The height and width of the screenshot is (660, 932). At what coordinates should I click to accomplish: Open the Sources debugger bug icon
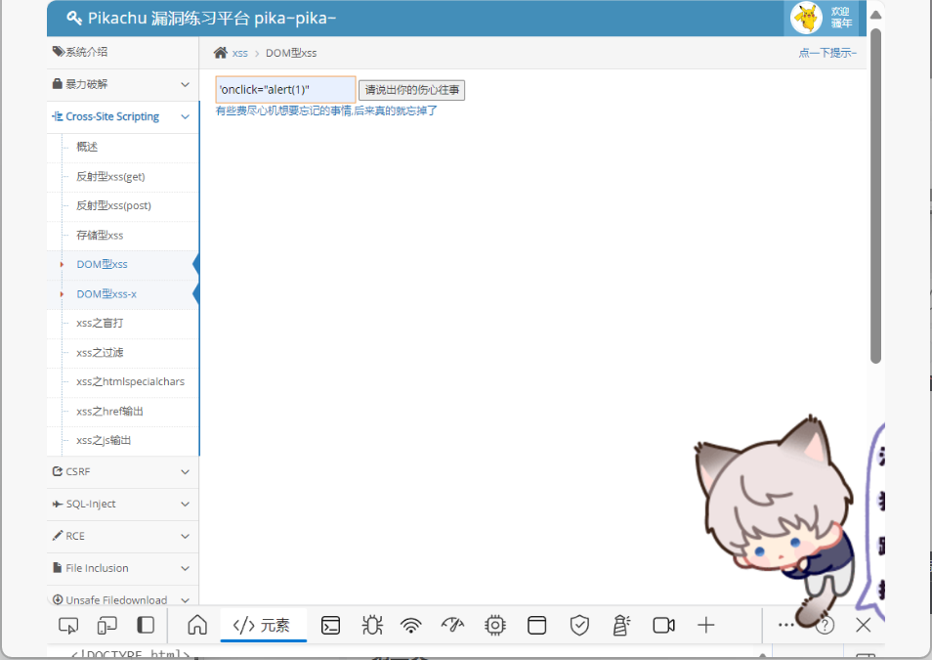pyautogui.click(x=372, y=626)
